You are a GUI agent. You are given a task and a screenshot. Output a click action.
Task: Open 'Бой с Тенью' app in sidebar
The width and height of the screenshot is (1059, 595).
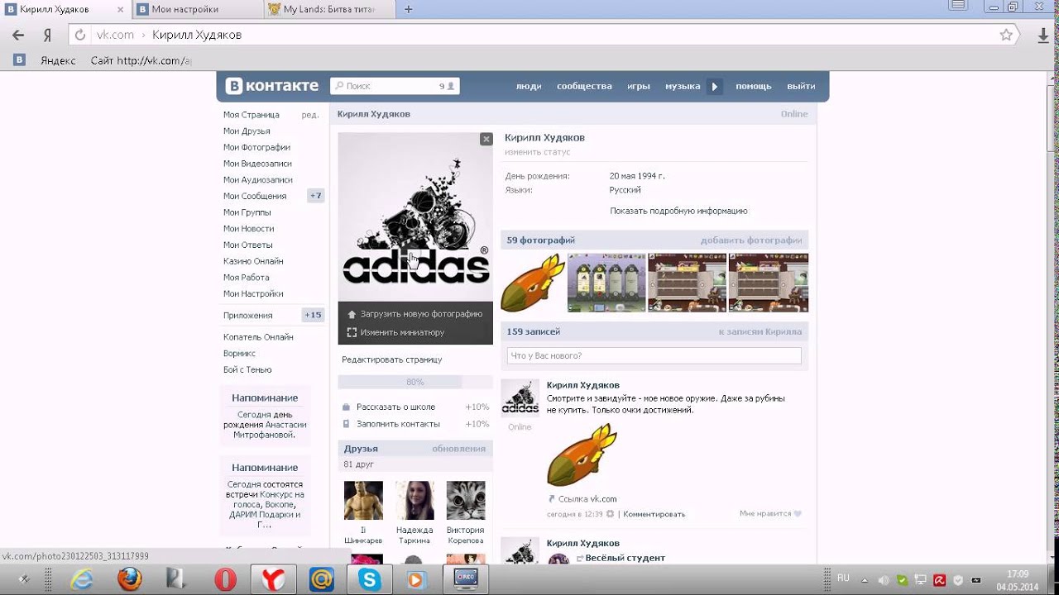247,369
